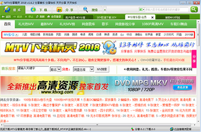The width and height of the screenshot is (201, 132).
Task: Stop page loading with 停止
Action: click(29, 17)
